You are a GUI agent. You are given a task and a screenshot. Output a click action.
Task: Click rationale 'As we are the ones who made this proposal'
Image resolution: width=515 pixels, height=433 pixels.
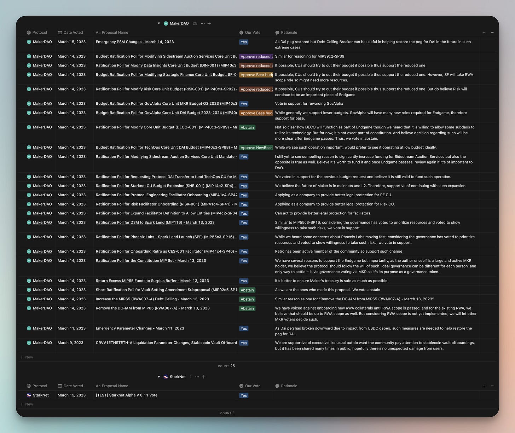328,290
